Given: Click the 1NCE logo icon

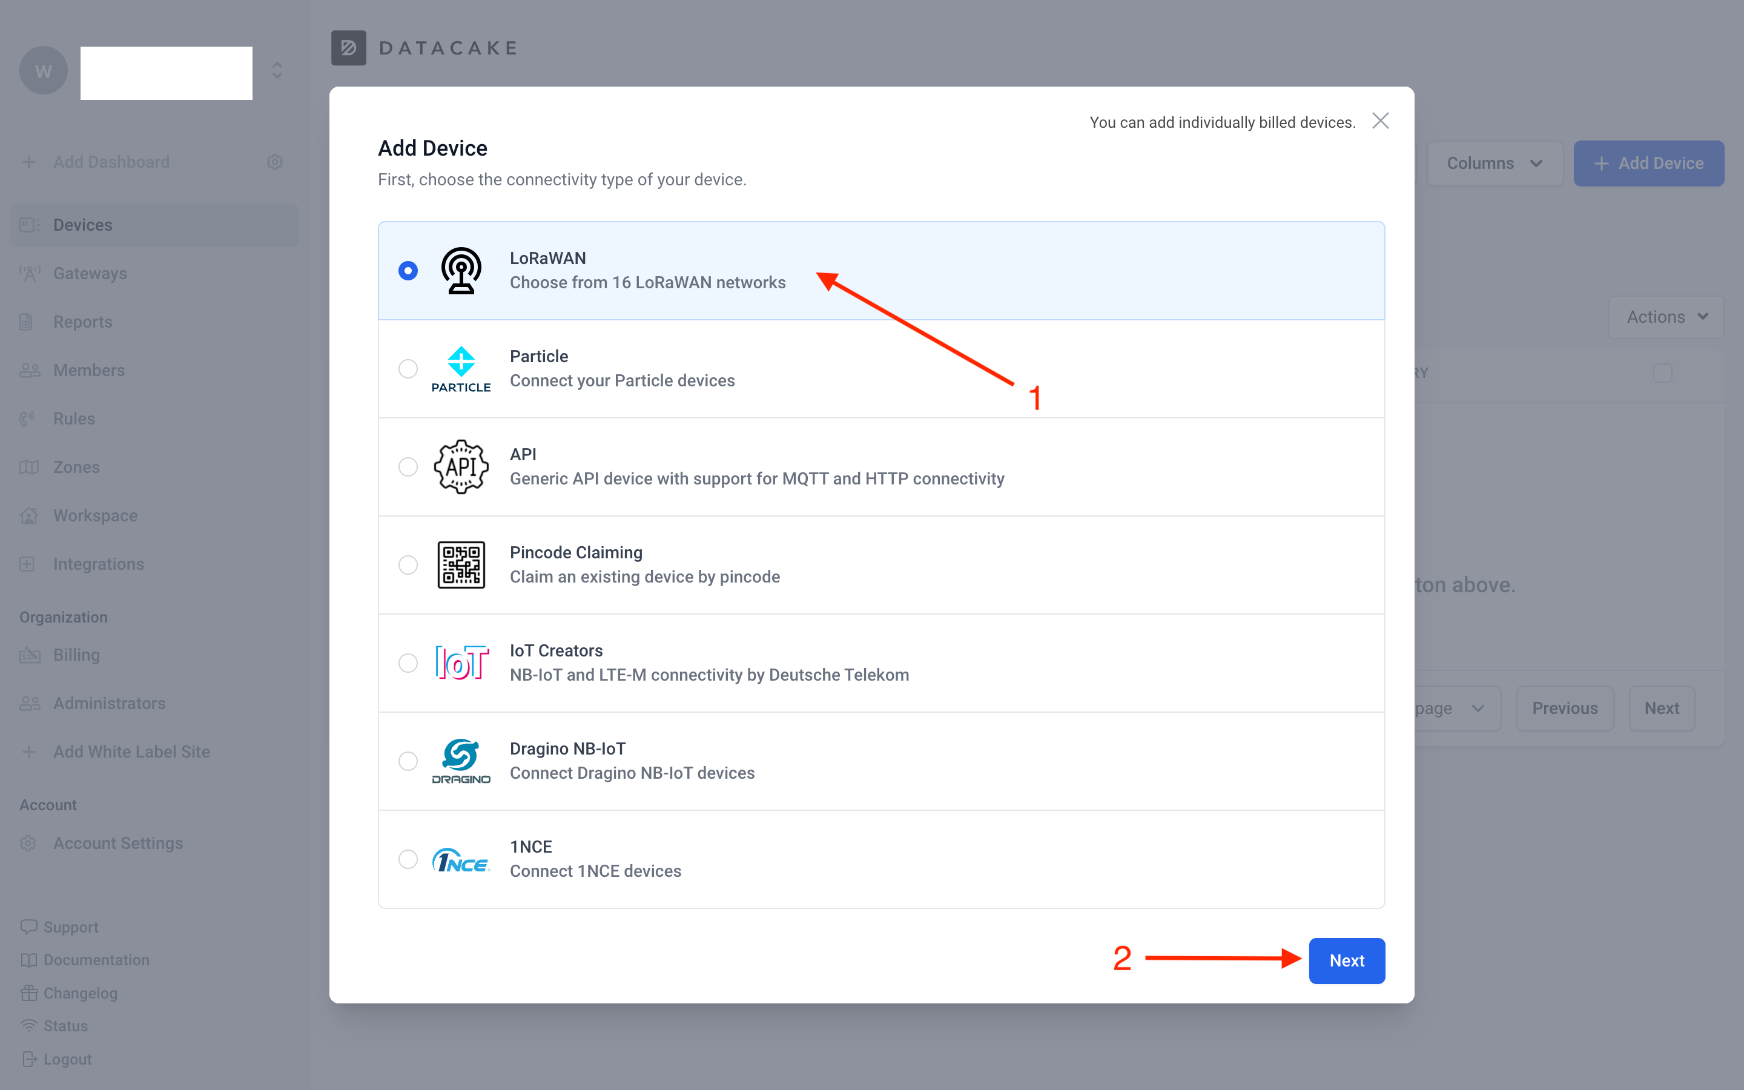Looking at the screenshot, I should [461, 859].
